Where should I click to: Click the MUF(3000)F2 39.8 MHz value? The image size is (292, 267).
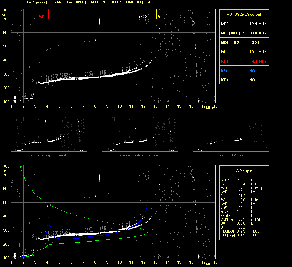[258, 33]
